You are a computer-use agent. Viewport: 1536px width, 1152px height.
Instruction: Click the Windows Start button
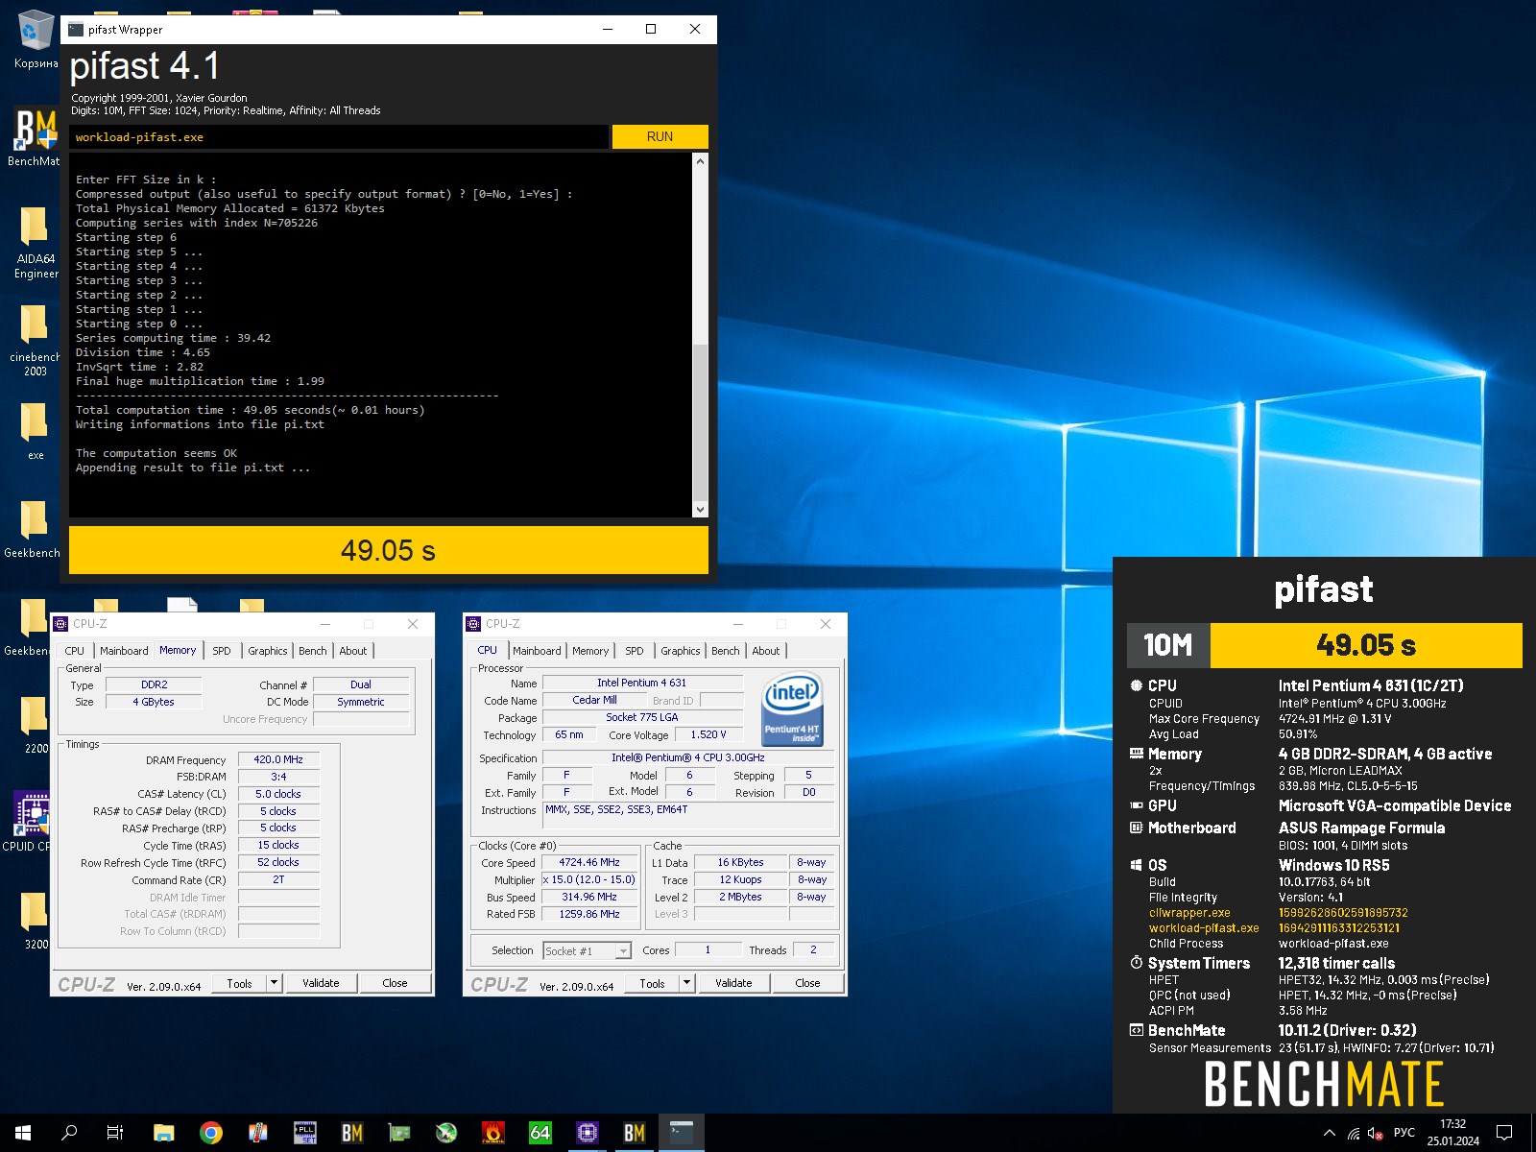(x=23, y=1133)
